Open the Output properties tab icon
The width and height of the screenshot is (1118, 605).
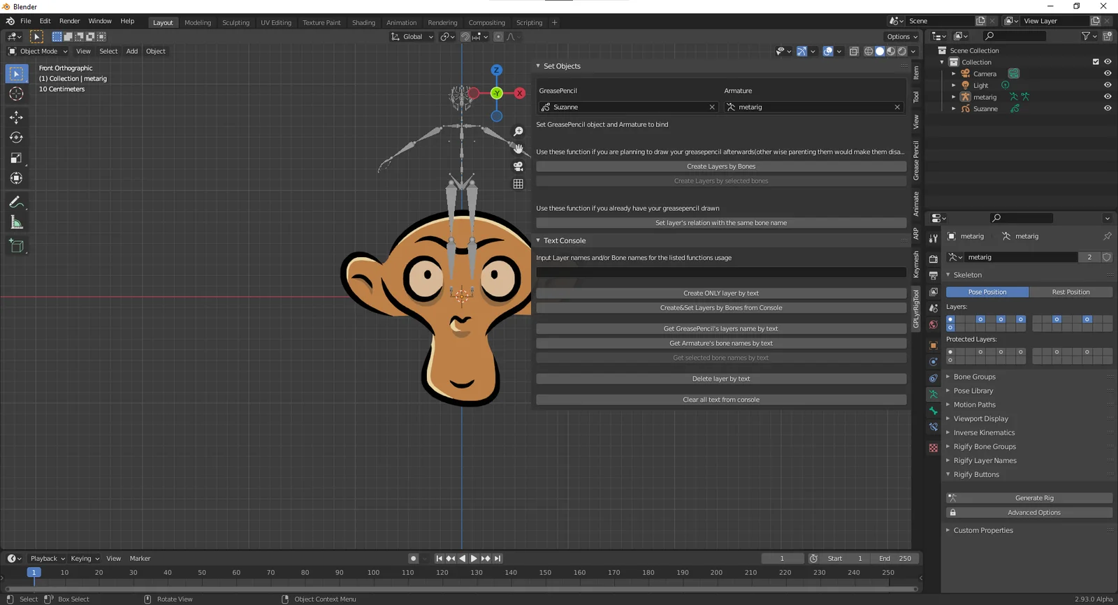(934, 275)
